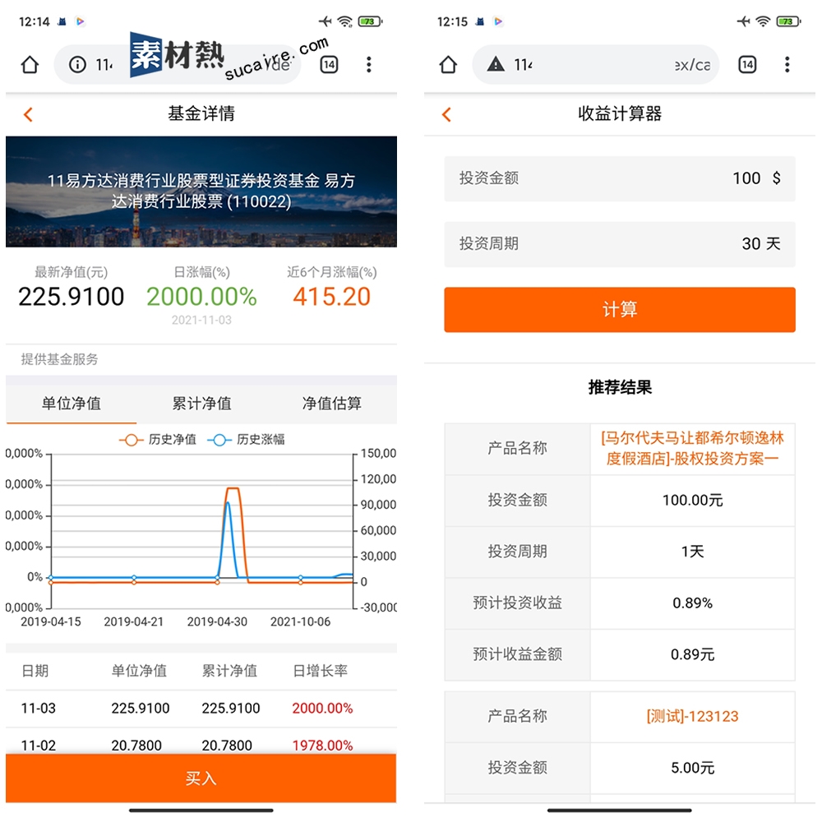Open 马尔代夫马让都希尔顿逸林度假酒店 product link

point(692,448)
